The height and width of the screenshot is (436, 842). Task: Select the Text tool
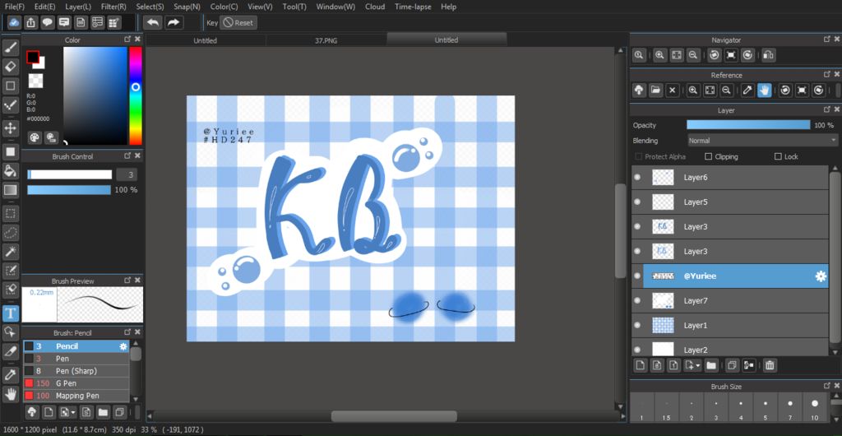[11, 313]
